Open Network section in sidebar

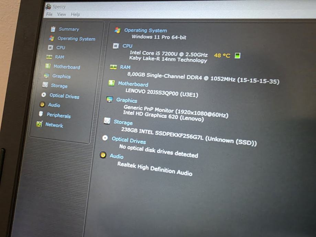54,125
